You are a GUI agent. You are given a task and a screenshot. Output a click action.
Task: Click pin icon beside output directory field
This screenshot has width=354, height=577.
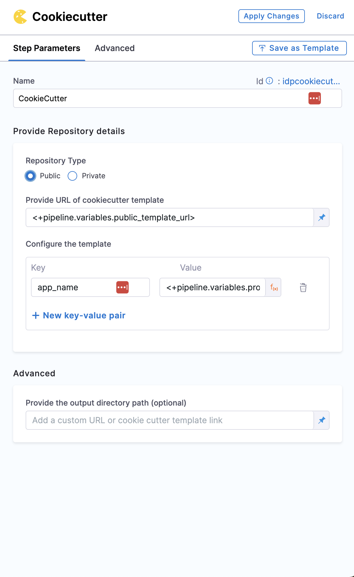tap(322, 421)
